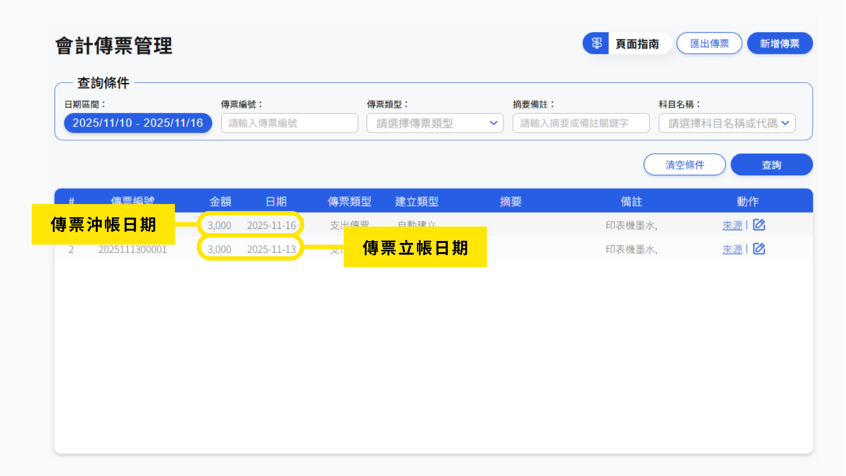The width and height of the screenshot is (846, 476).
Task: Click 來源 link in first row
Action: (732, 225)
